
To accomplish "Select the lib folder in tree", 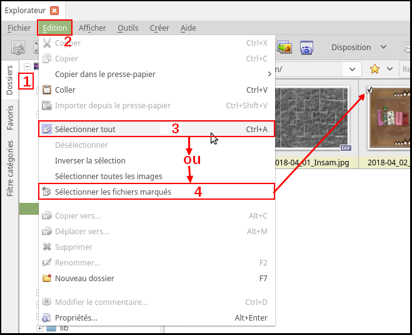I will [64, 328].
